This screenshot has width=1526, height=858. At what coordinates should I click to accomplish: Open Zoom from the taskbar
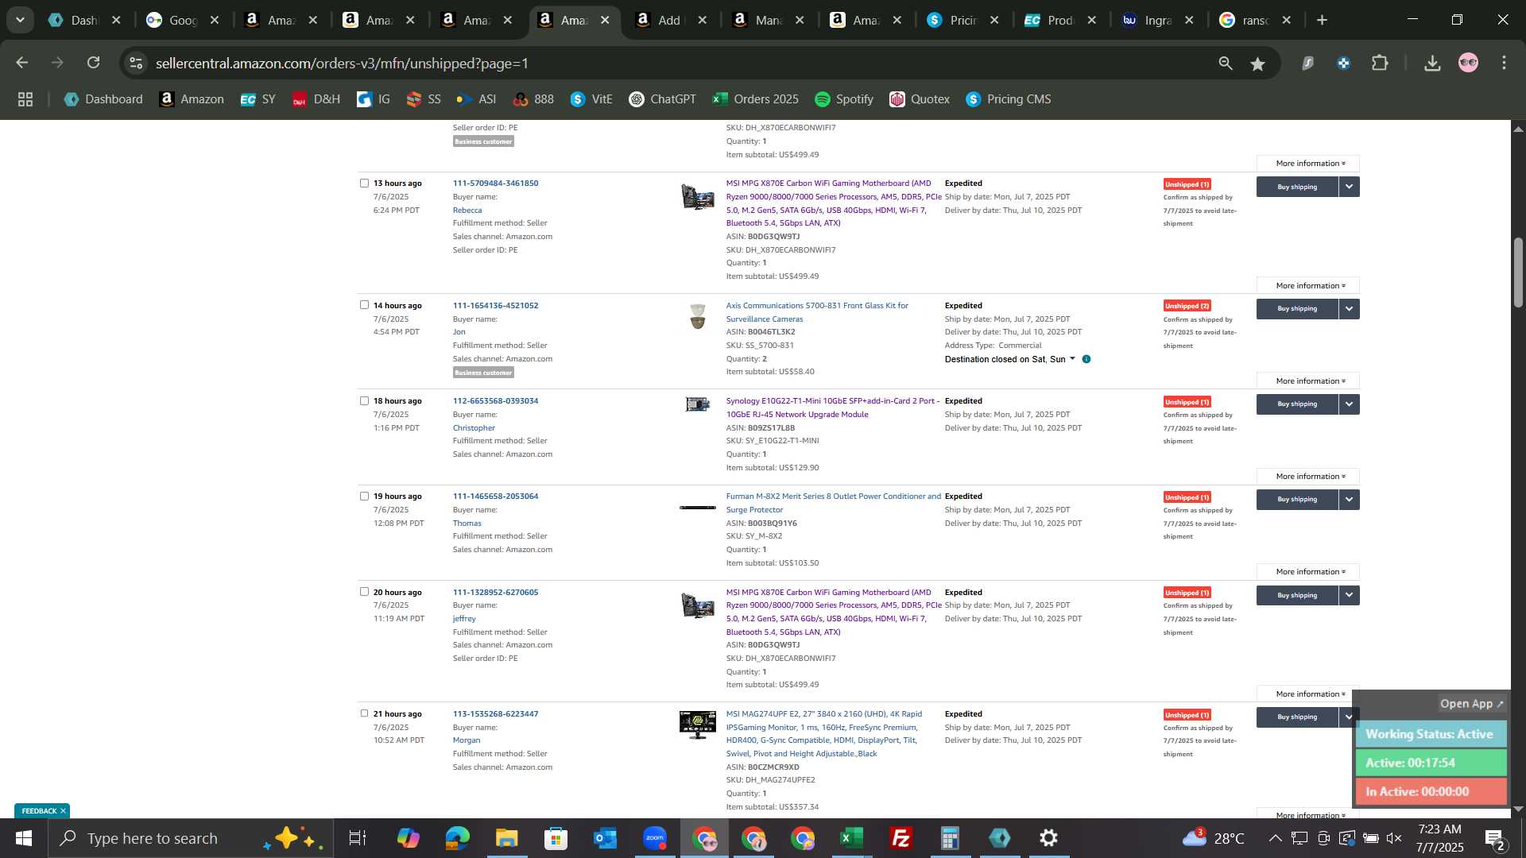coord(654,838)
